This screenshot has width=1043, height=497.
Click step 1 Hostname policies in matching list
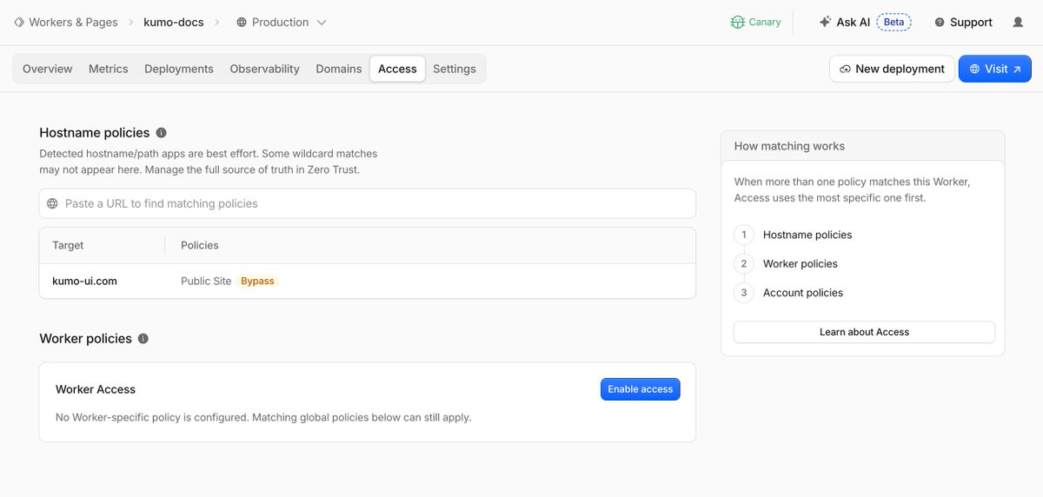[x=807, y=235]
